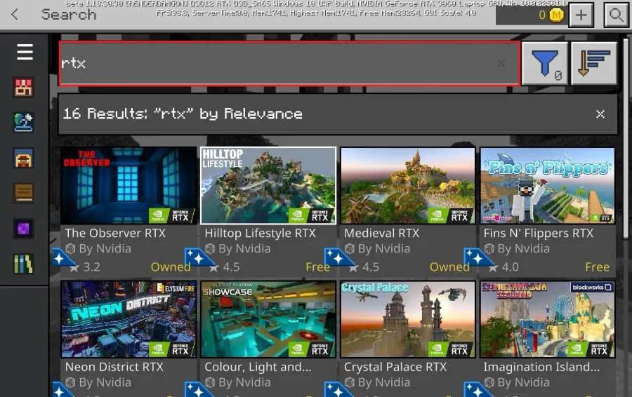Select the title 'Hilltop Lifestyle RTX'

(x=260, y=233)
